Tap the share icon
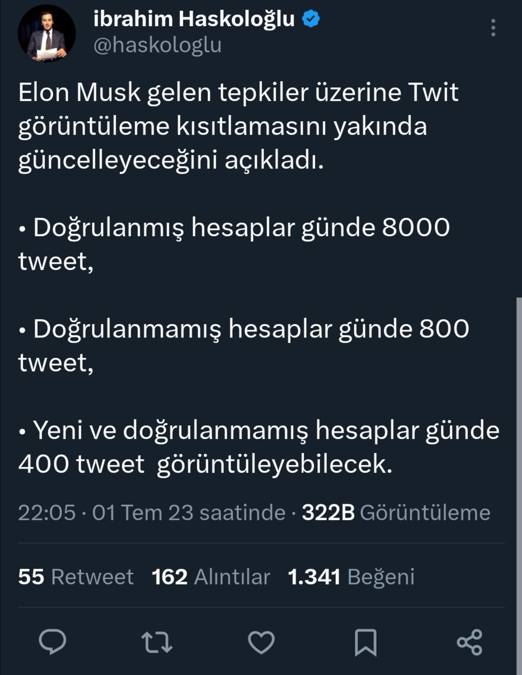522x675 pixels. 470,642
